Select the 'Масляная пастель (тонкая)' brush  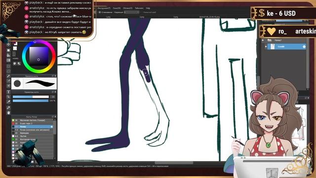point(32,120)
